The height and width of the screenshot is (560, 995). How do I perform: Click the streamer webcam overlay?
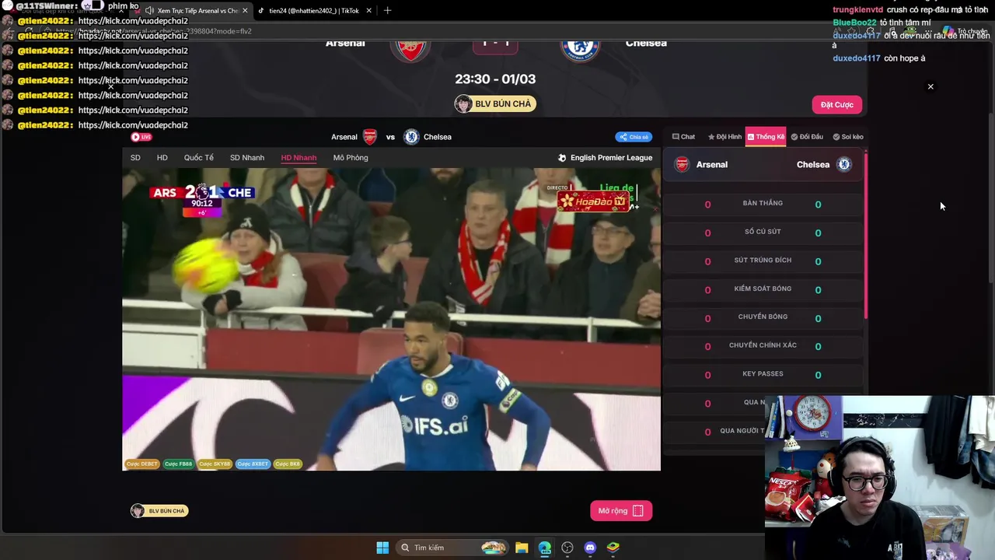tap(880, 478)
